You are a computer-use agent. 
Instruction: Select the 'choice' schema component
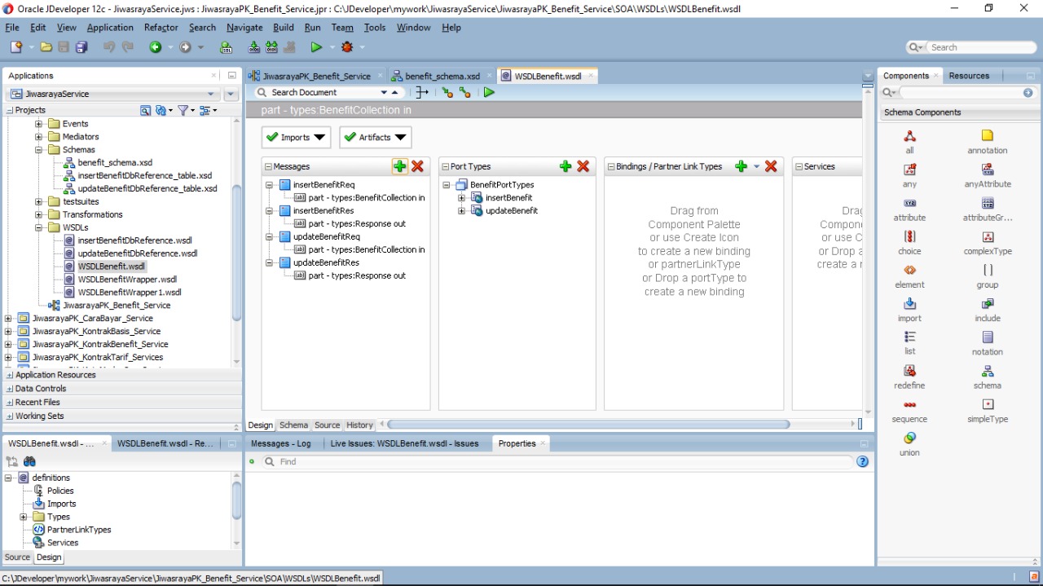tap(910, 242)
